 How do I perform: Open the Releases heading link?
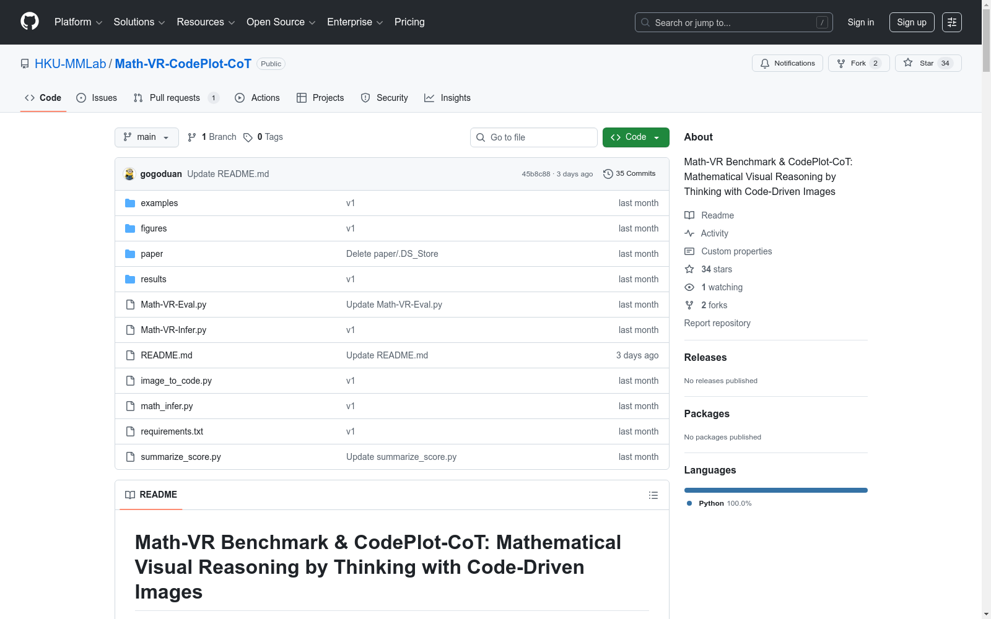coord(705,357)
